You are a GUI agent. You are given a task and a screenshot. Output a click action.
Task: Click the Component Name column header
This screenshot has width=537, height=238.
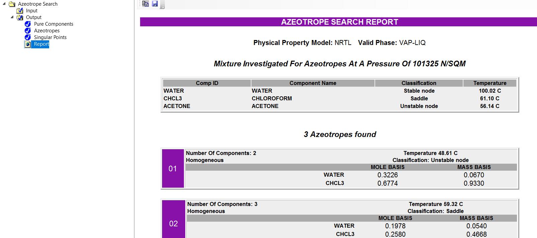313,83
